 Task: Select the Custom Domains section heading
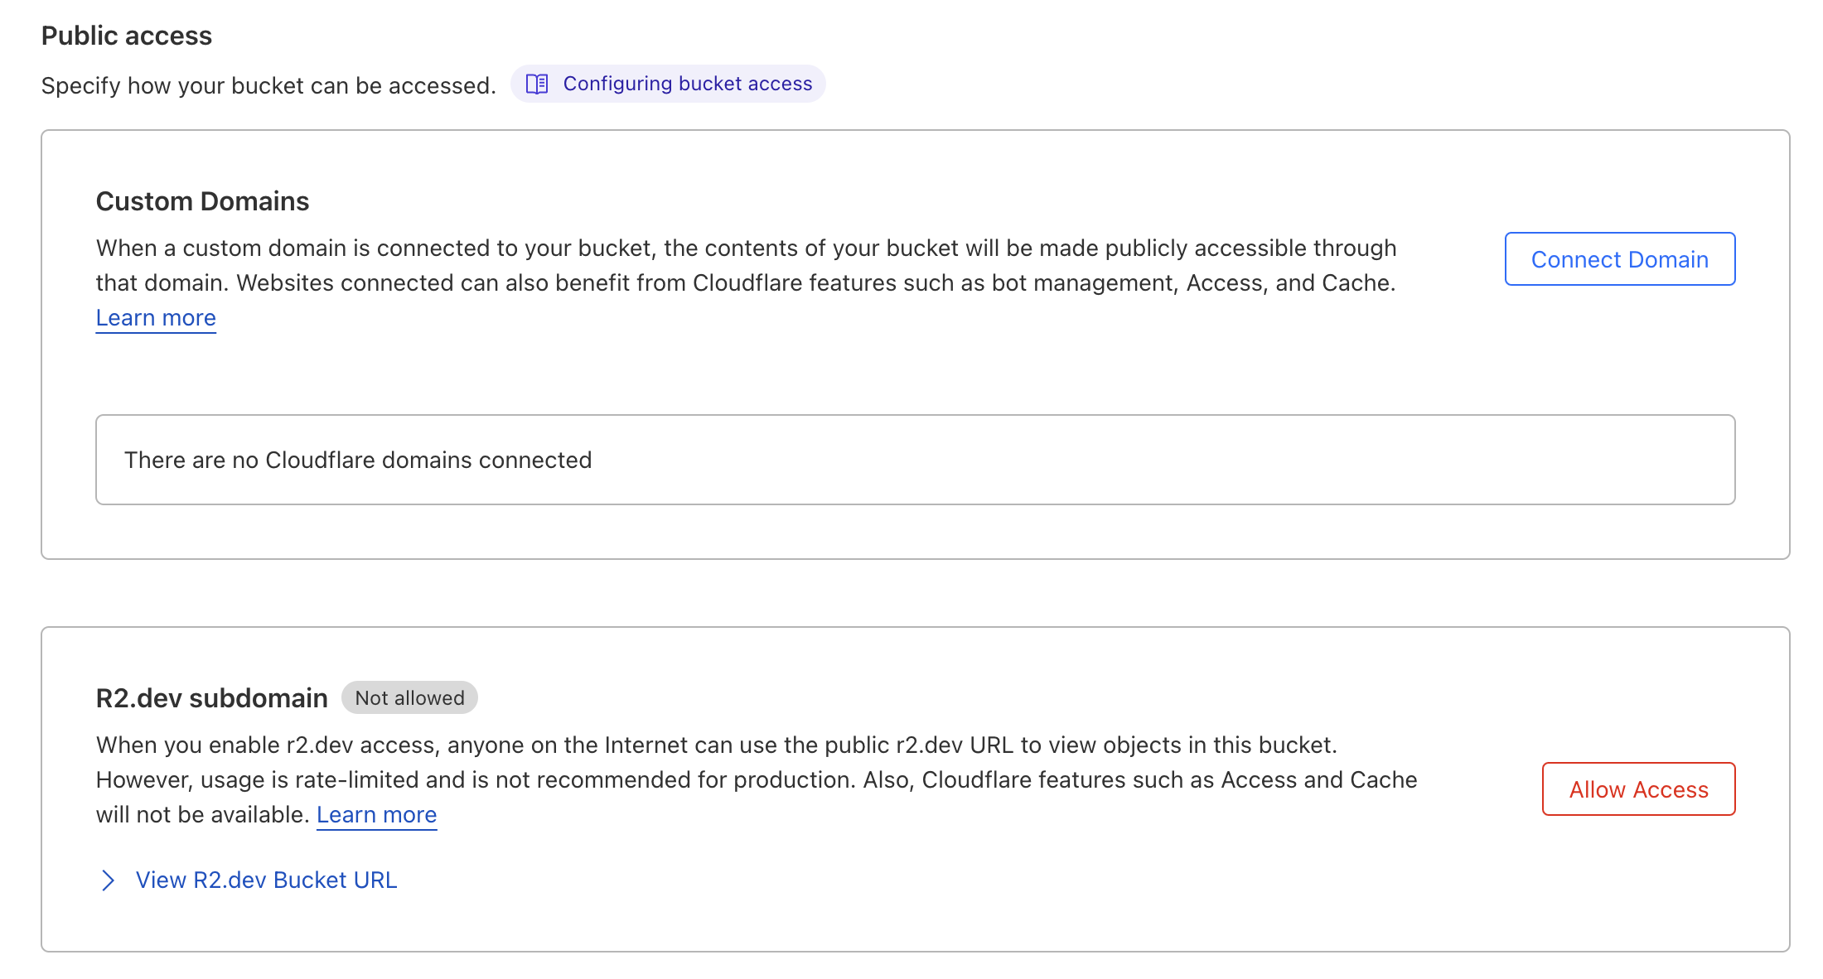pos(203,200)
